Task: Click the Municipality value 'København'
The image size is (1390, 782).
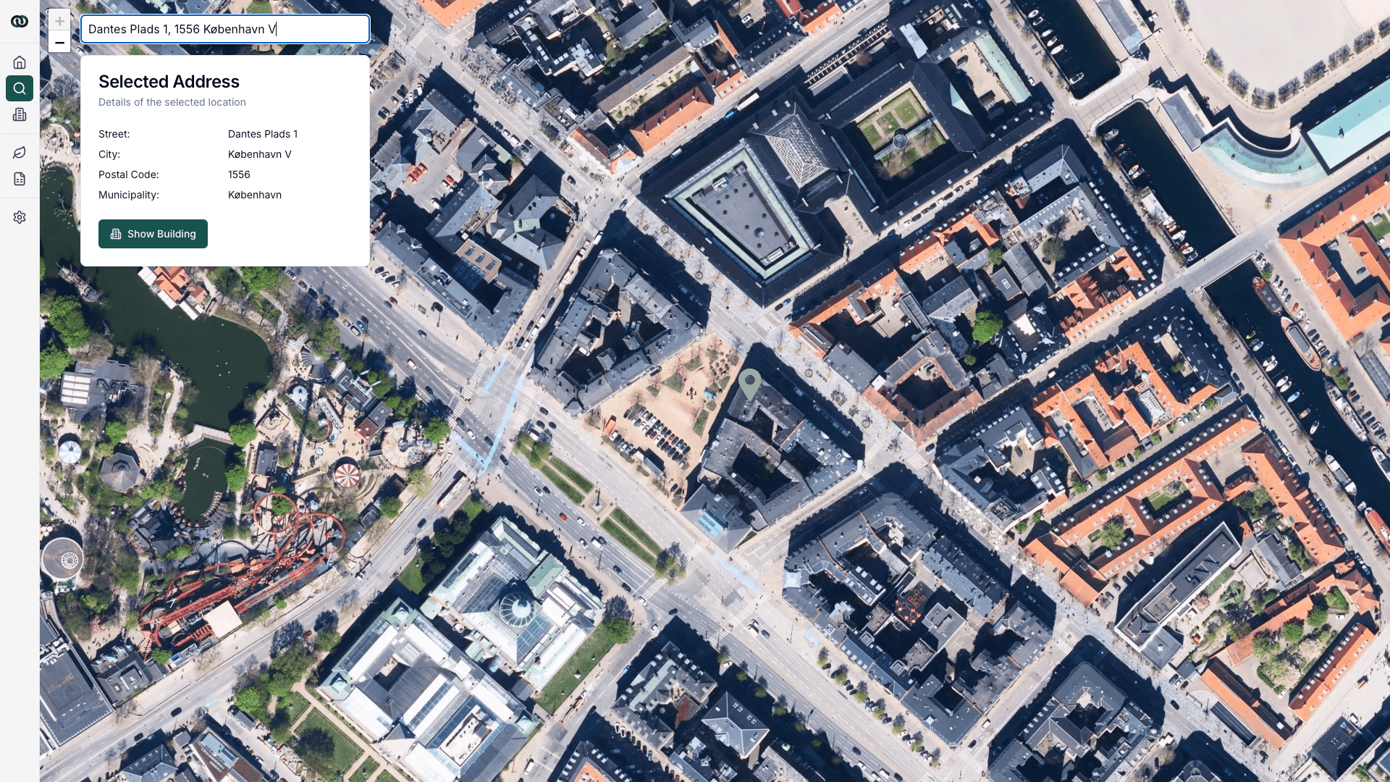Action: click(254, 195)
